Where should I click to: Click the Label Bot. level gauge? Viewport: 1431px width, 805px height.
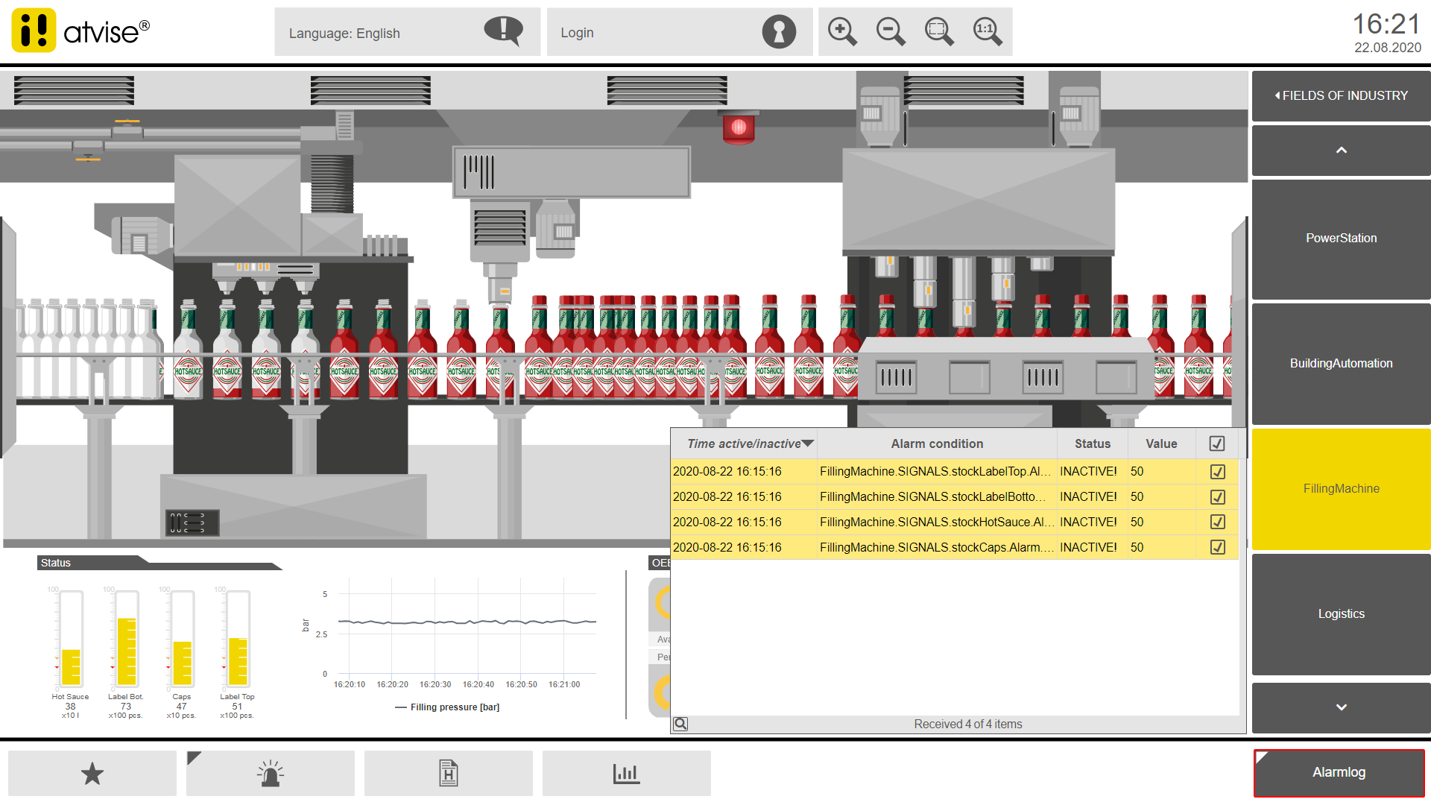pyautogui.click(x=127, y=639)
